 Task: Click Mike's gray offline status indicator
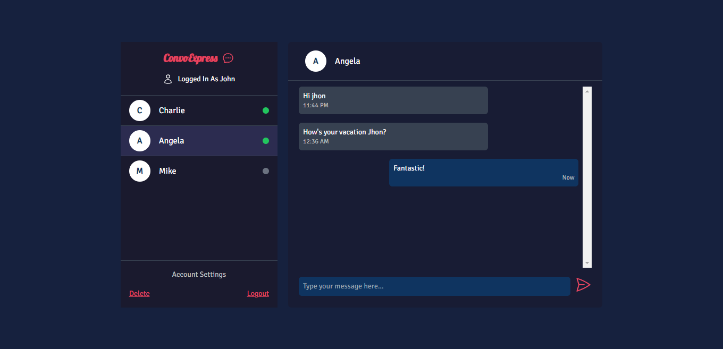pos(265,171)
